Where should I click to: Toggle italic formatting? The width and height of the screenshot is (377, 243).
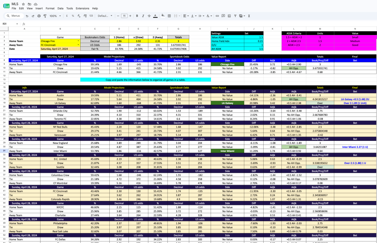click(143, 16)
